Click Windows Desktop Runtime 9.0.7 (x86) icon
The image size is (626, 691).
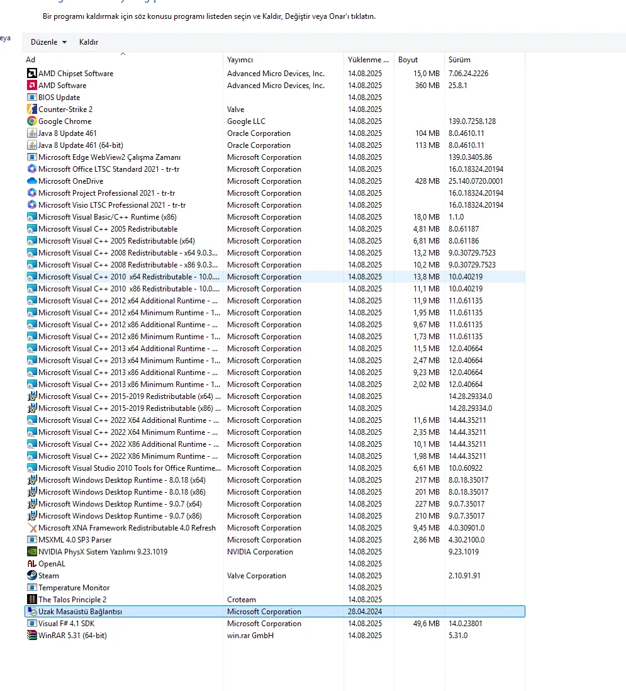[31, 515]
